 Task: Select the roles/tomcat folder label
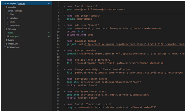pyautogui.click(x=15, y=11)
